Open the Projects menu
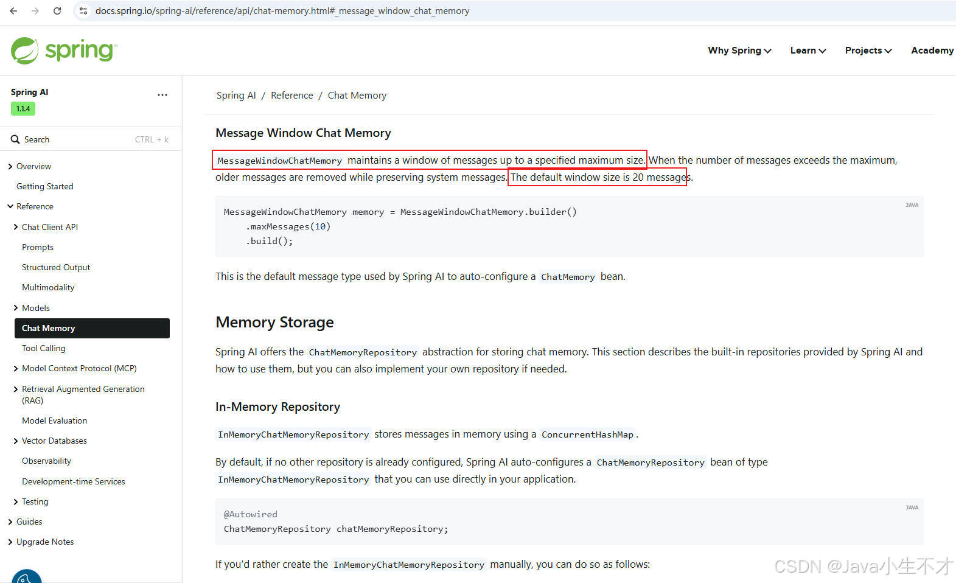Image resolution: width=956 pixels, height=583 pixels. 868,51
